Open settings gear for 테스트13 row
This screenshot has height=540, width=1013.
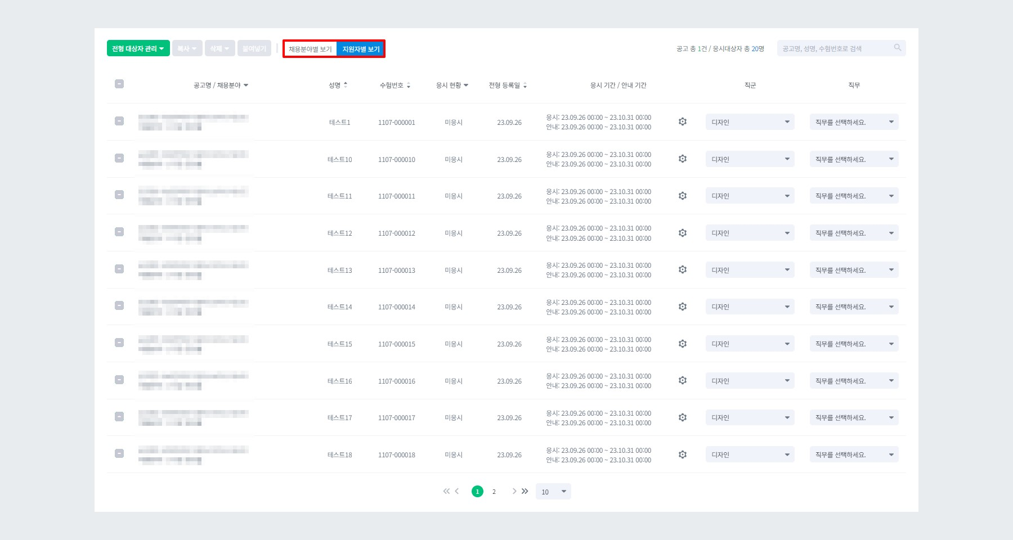click(x=683, y=269)
